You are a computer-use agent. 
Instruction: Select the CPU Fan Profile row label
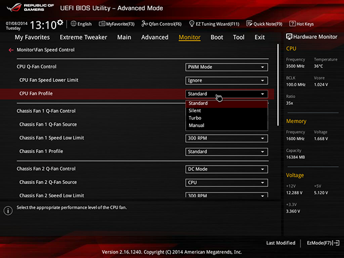pos(36,93)
